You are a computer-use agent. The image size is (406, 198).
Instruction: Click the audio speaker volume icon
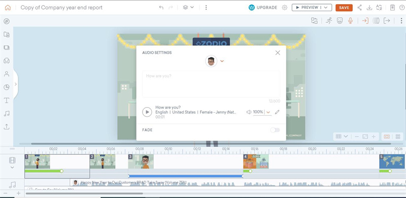[249, 112]
